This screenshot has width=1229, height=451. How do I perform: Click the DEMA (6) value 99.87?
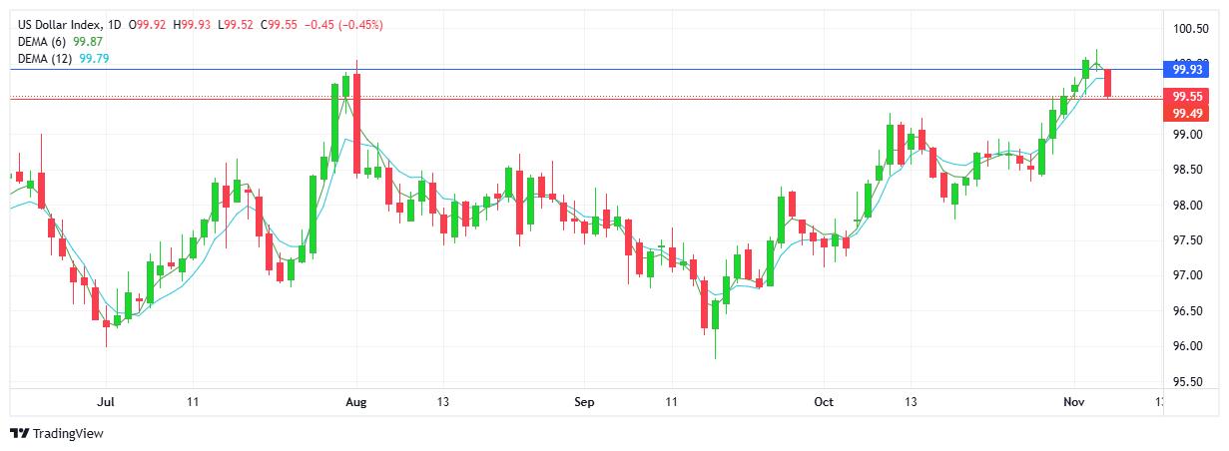point(89,41)
